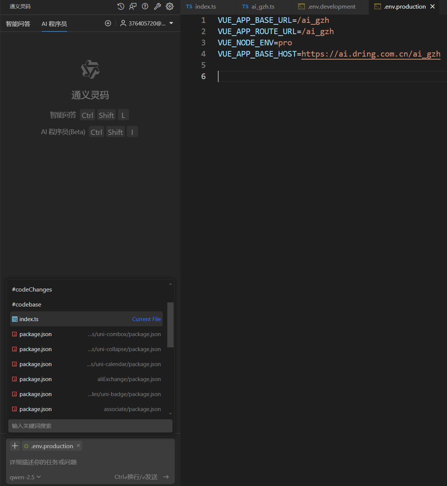Screen dimensions: 447x486
Task: Switch to the 智能问答 tab
Action: coord(18,24)
